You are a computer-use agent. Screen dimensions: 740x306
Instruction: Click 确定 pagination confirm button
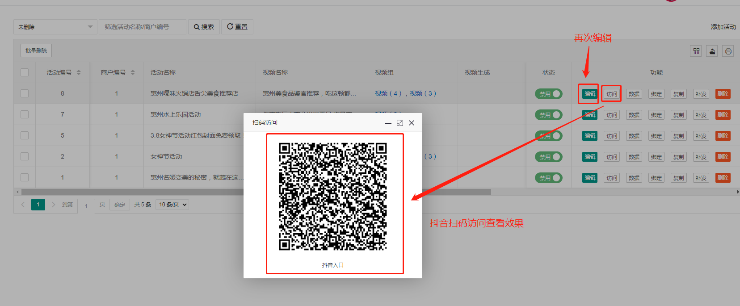[120, 205]
